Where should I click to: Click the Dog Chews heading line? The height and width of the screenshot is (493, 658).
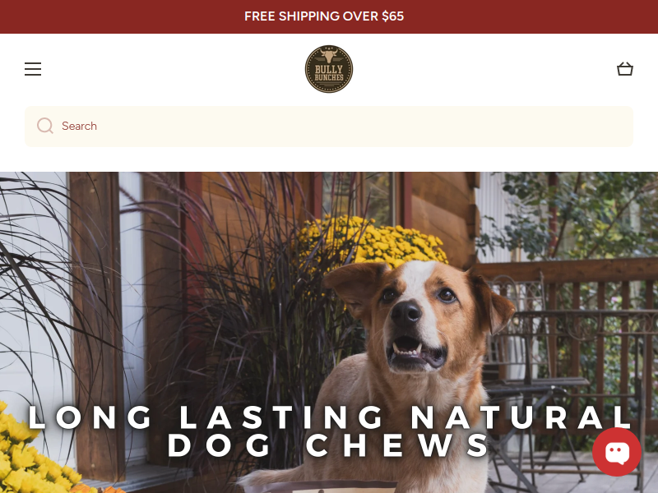328,445
